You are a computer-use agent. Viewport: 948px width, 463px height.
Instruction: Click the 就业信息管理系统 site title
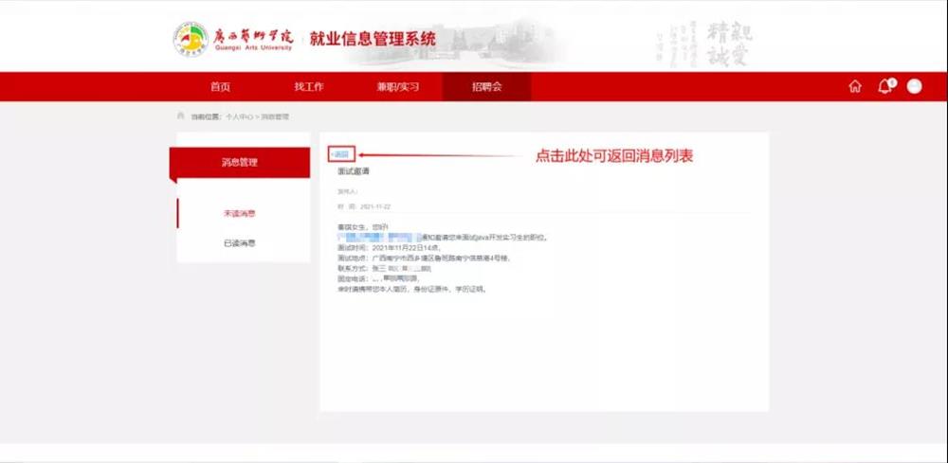[373, 40]
